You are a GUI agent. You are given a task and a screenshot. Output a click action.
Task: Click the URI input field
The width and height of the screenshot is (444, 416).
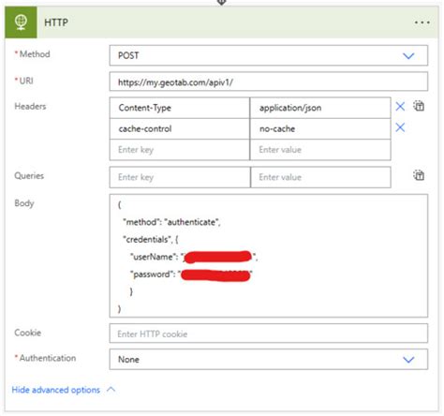pos(269,82)
